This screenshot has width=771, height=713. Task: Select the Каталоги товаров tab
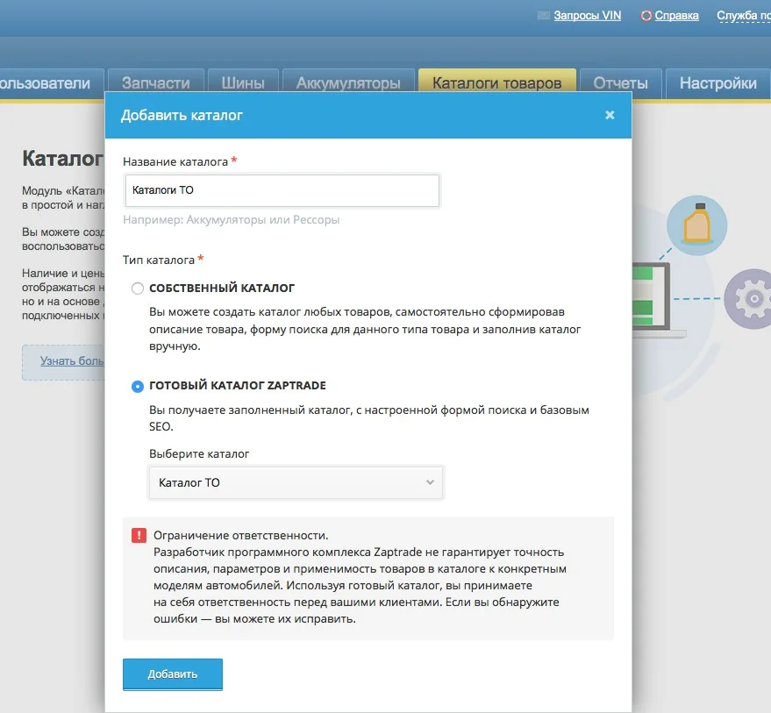tap(496, 84)
